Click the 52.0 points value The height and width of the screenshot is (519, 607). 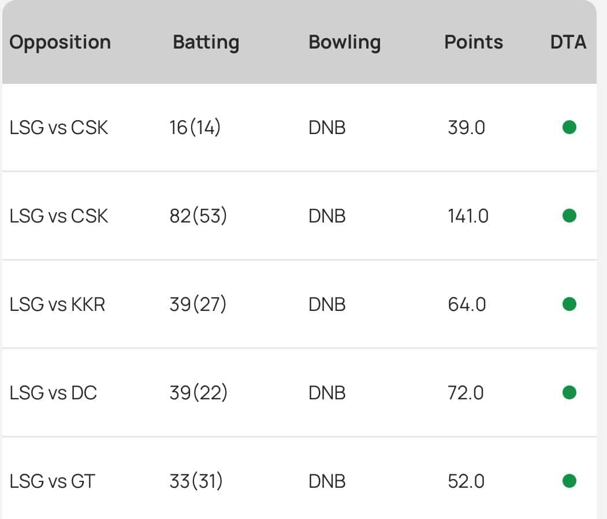(466, 481)
